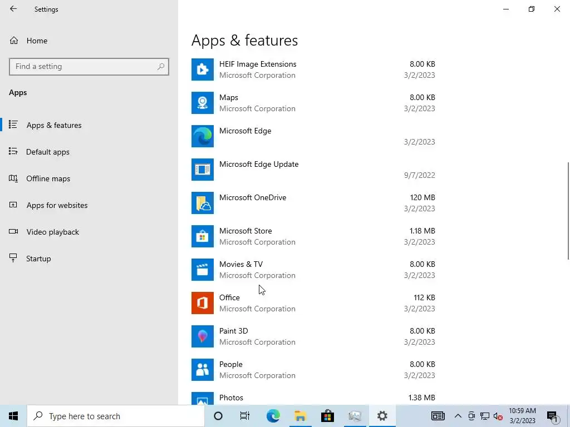Click the Meet Now tray icon
The width and height of the screenshot is (570, 427).
471,416
